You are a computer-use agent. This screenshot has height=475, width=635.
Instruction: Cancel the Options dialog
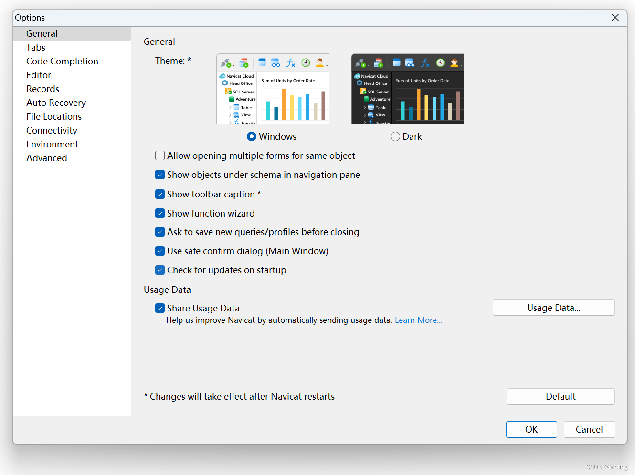coord(589,429)
